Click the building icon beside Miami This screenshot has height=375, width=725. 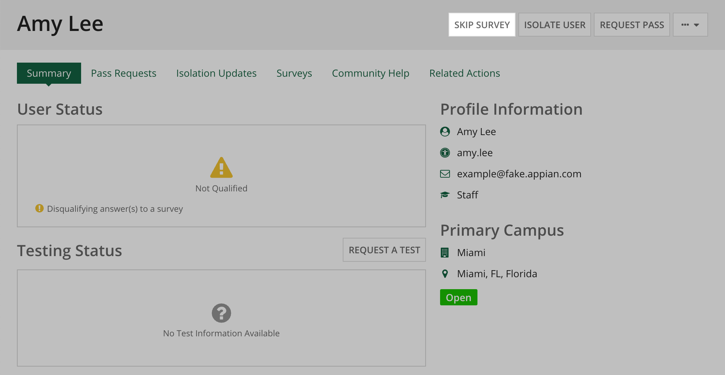(445, 253)
